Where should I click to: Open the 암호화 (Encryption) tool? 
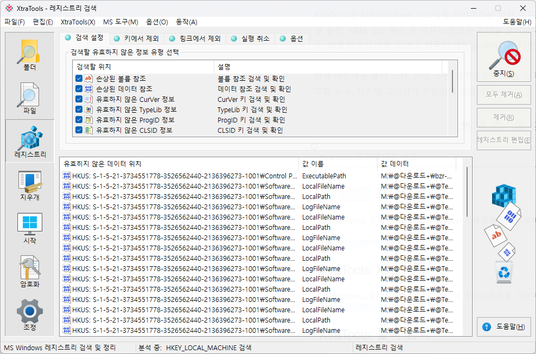30,271
